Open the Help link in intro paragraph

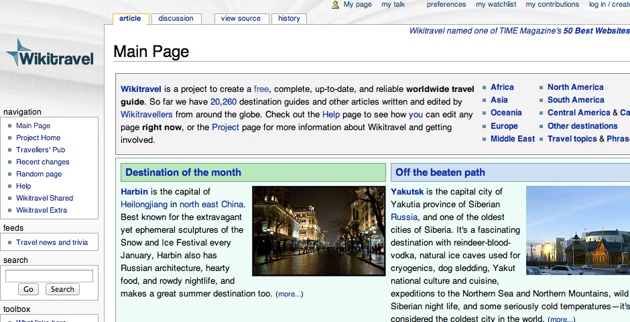pos(331,115)
